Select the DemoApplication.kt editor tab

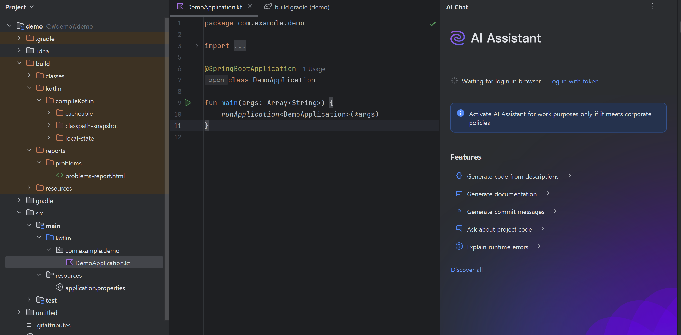click(x=214, y=7)
